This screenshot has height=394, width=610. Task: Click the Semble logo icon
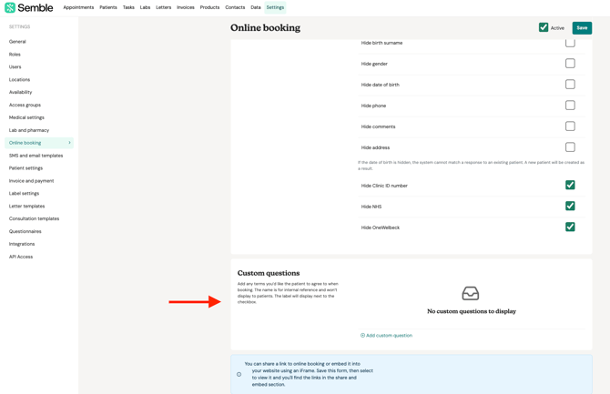(x=10, y=7)
